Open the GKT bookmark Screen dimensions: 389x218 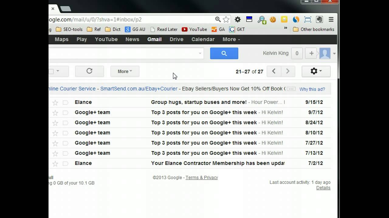pyautogui.click(x=237, y=29)
